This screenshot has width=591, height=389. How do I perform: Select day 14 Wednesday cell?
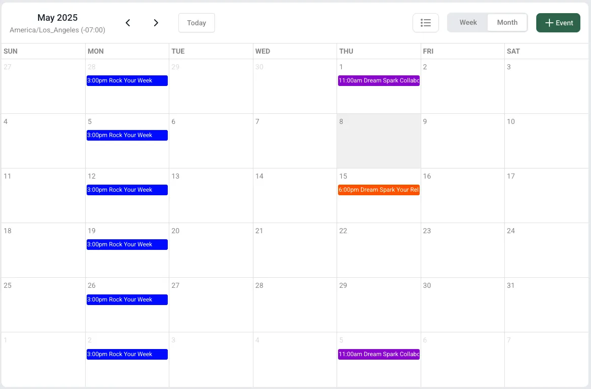pyautogui.click(x=295, y=196)
